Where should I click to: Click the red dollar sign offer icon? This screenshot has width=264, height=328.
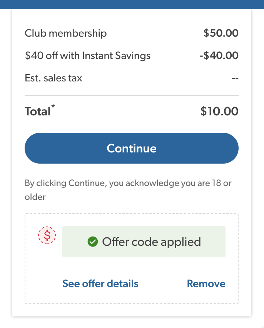tap(47, 235)
